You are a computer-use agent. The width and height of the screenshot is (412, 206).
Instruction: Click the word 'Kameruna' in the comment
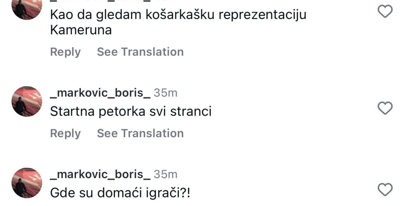81,30
